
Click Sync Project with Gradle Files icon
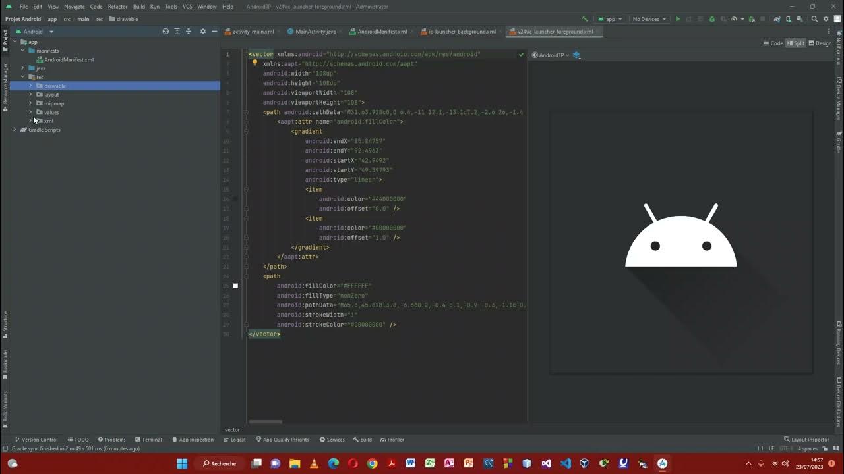[x=777, y=19]
